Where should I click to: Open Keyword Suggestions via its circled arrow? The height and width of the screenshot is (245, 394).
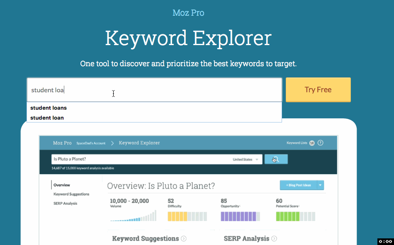(x=183, y=238)
